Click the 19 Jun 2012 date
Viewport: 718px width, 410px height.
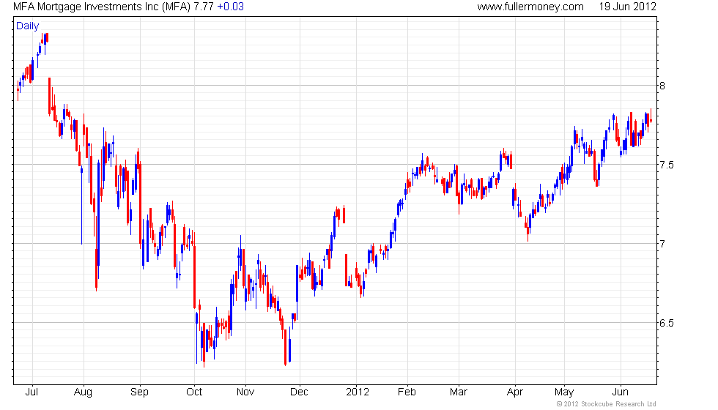click(628, 7)
